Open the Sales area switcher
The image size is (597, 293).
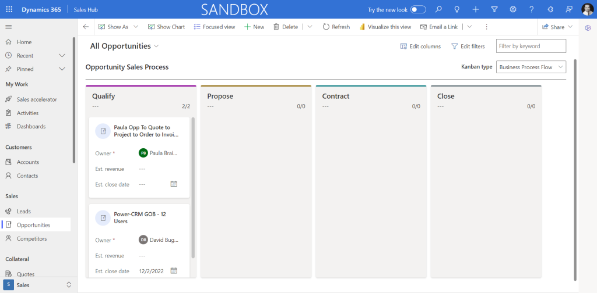[x=37, y=285]
